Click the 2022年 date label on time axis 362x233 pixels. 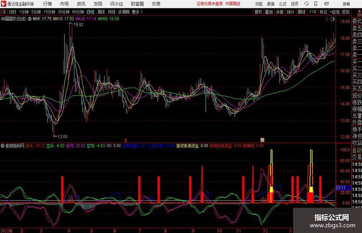pyautogui.click(x=7, y=231)
